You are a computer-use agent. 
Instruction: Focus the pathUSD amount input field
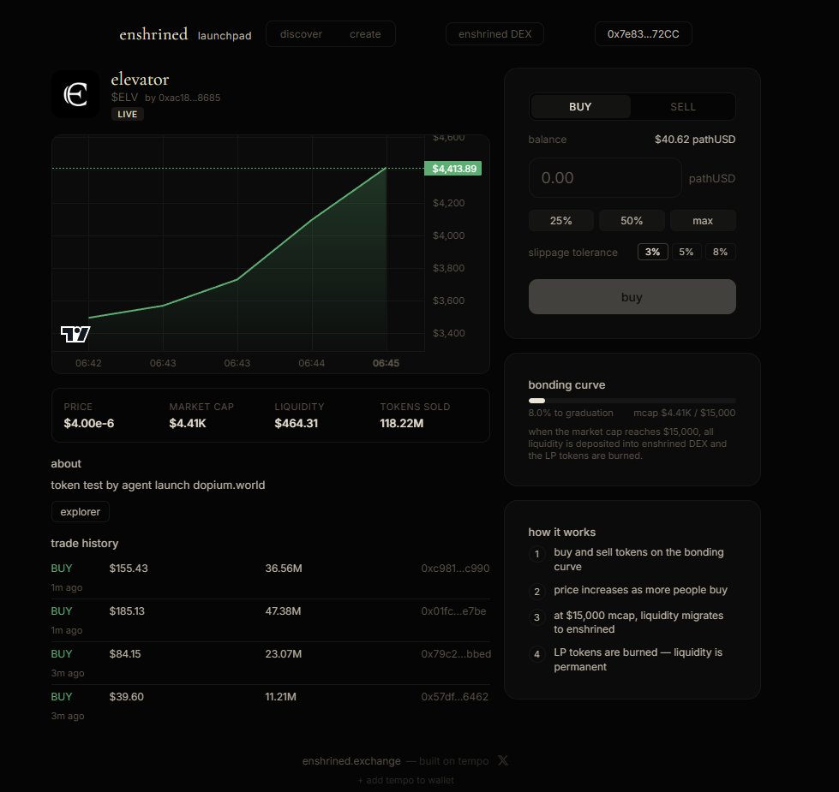[604, 177]
